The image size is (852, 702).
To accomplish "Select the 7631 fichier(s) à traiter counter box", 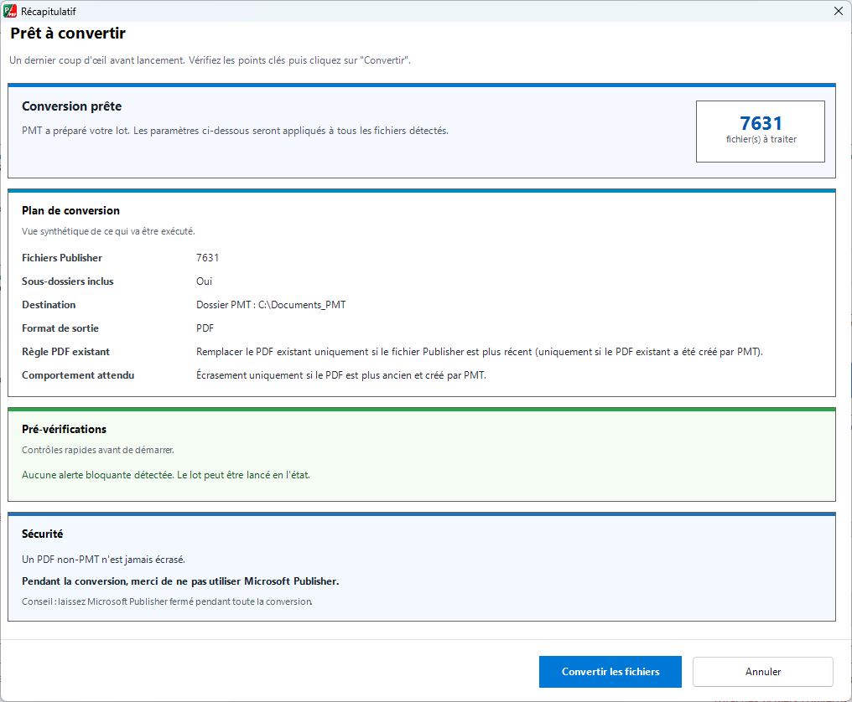I will coord(760,132).
